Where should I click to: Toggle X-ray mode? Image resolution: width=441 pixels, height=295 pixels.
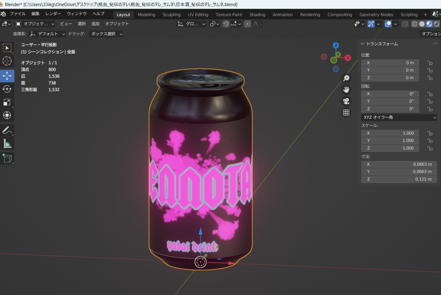(x=405, y=24)
